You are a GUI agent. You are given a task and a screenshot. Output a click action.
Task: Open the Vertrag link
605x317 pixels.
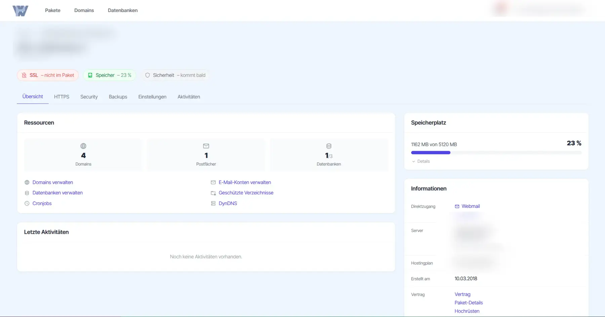[462, 294]
